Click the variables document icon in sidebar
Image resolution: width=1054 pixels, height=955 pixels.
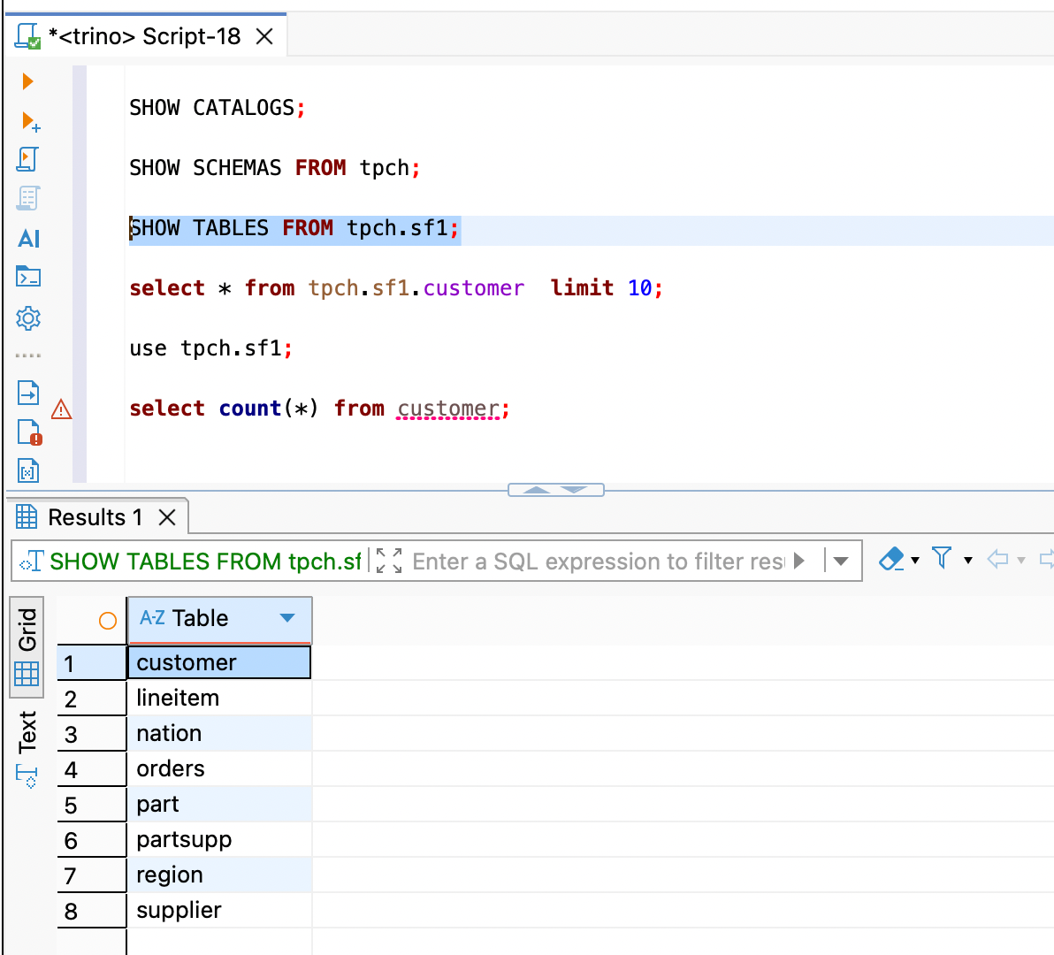[x=27, y=470]
